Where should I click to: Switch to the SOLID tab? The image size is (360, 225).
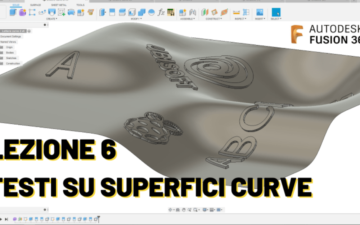tap(16, 5)
